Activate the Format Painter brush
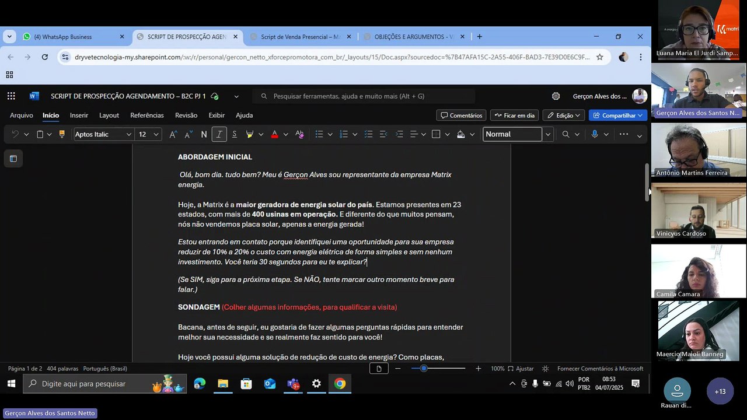747x420 pixels. click(62, 134)
